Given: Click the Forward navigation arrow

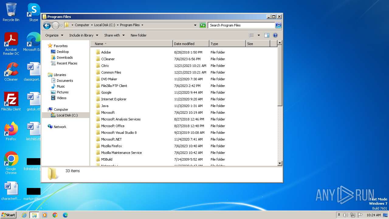Looking at the screenshot, I should [55, 25].
